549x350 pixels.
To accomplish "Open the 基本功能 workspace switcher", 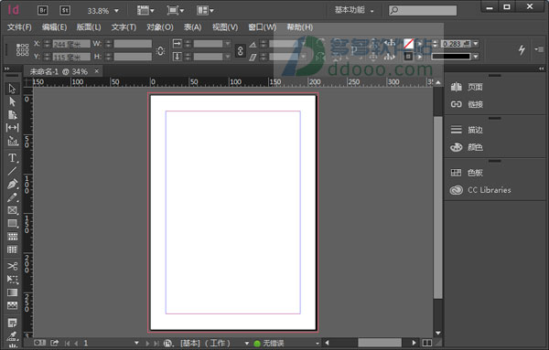I will 354,10.
